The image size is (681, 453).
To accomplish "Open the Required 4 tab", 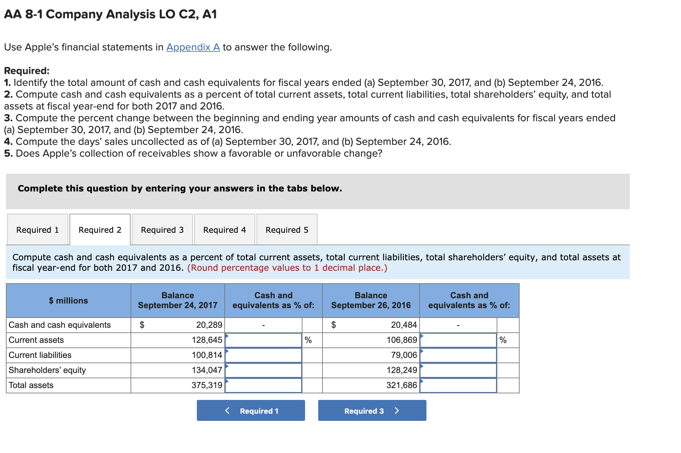I will click(224, 229).
